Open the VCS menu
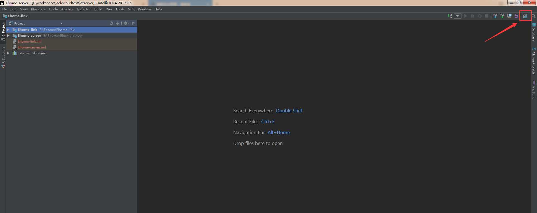The width and height of the screenshot is (537, 213). (131, 9)
